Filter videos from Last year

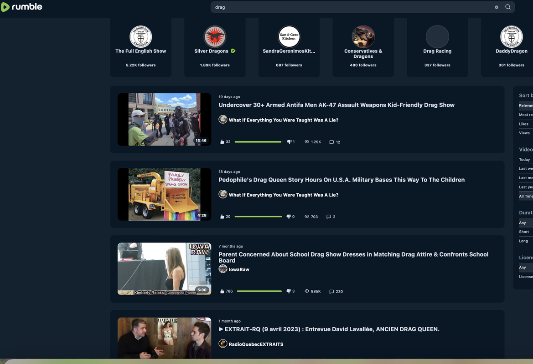point(526,187)
